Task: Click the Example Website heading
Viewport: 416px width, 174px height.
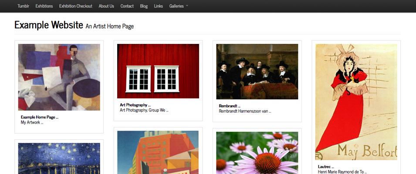Action: click(49, 25)
